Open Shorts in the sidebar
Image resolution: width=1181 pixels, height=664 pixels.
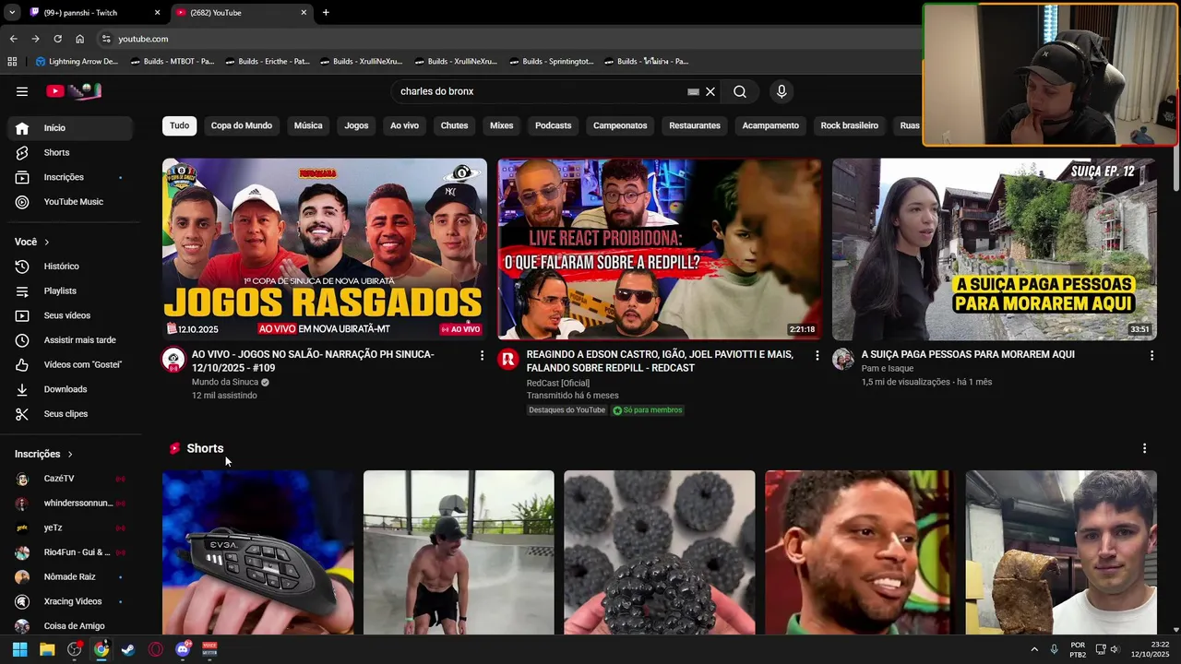71,152
